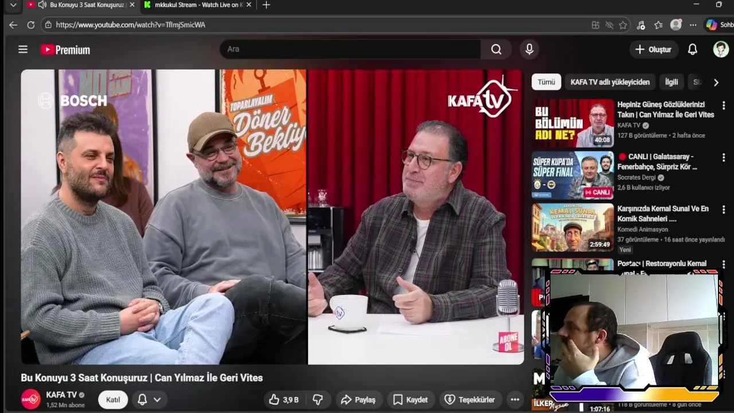Open the tab search dropdown arrow
This screenshot has height=413, width=734.
click(x=13, y=5)
